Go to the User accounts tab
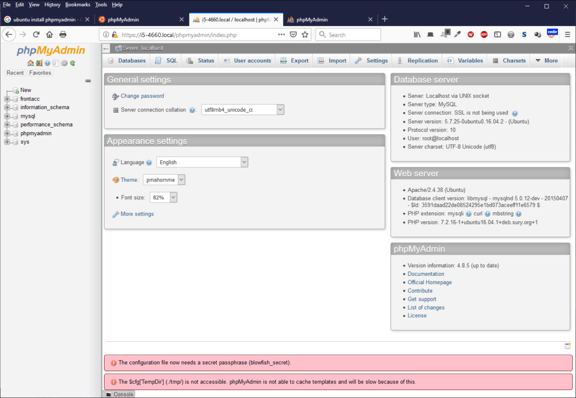Screen dimensions: 576x398 point(247,61)
